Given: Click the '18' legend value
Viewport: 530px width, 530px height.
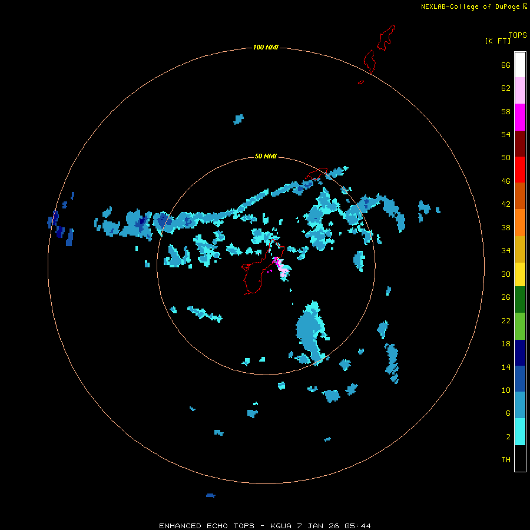Looking at the screenshot, I should coord(506,344).
